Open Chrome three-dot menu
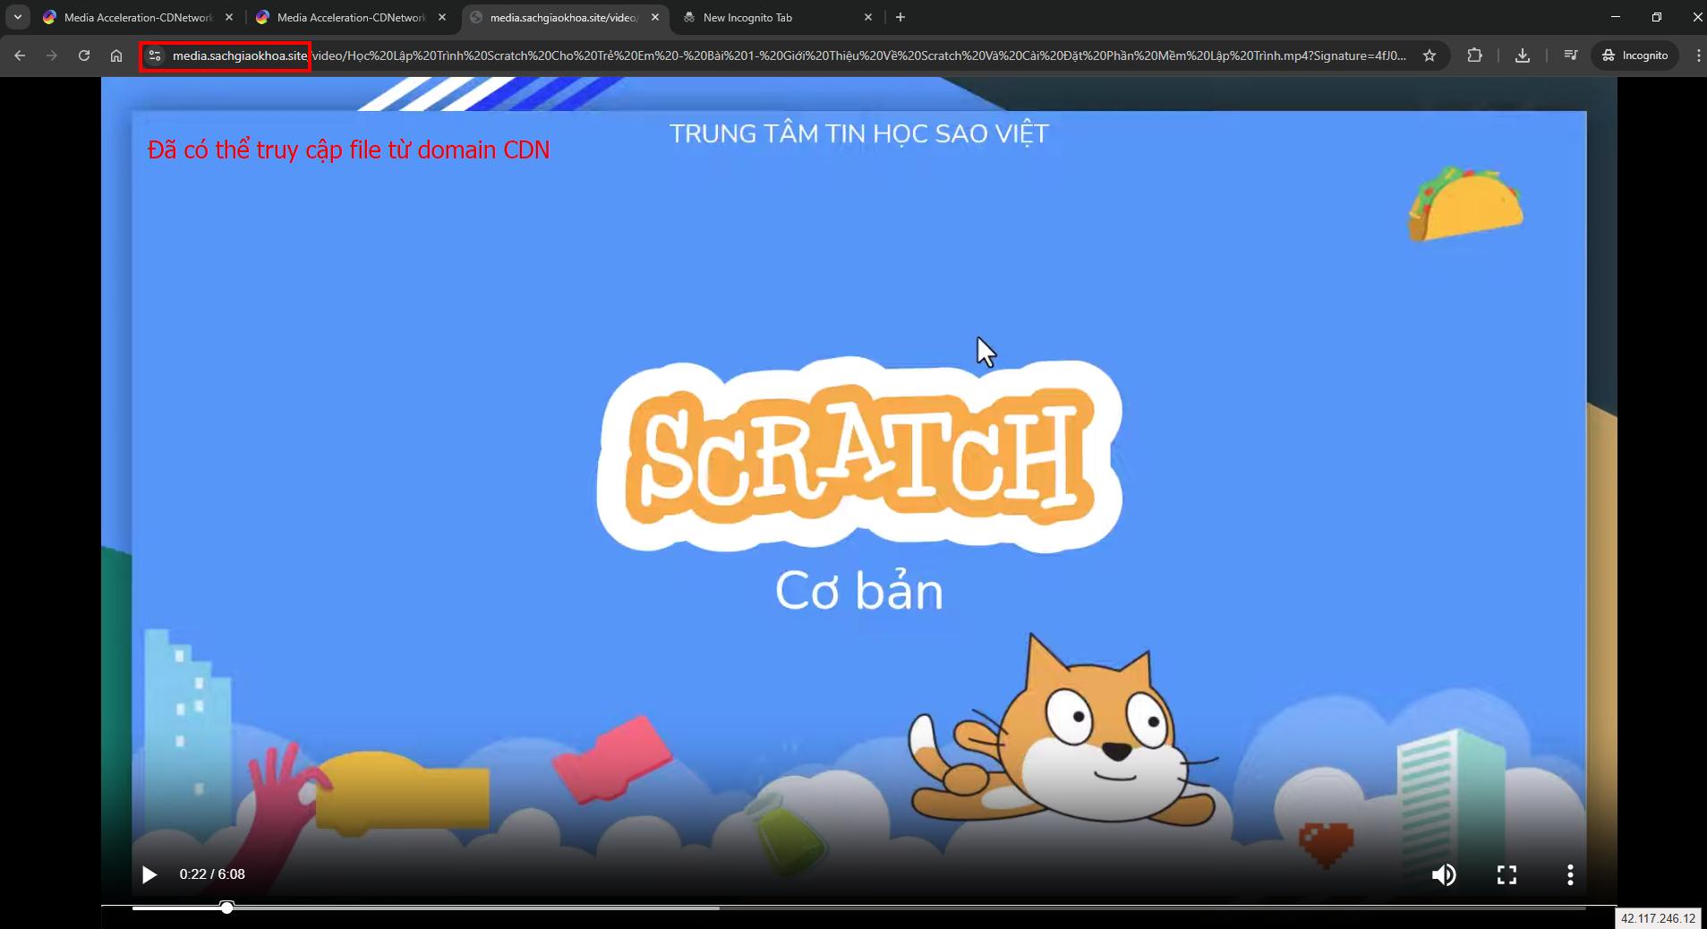1707x929 pixels. pyautogui.click(x=1697, y=55)
